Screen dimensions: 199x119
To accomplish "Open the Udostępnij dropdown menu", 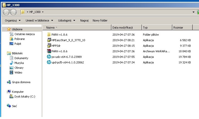I will pos(67,20).
